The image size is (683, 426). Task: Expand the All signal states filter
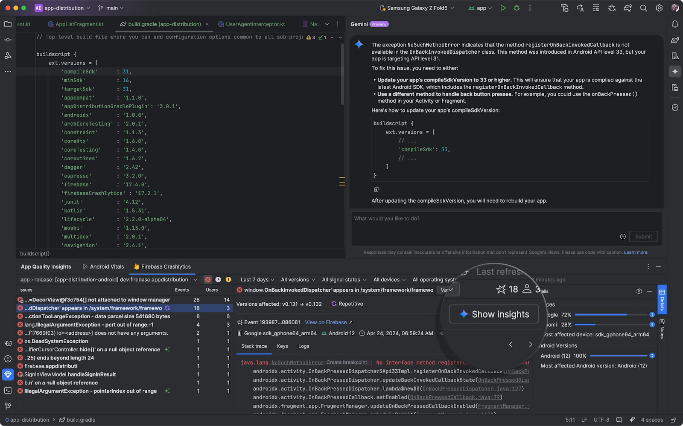[344, 280]
